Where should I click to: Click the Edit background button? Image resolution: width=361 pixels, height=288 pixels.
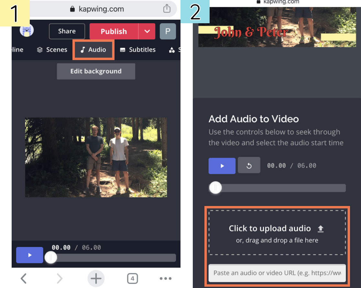coord(96,71)
